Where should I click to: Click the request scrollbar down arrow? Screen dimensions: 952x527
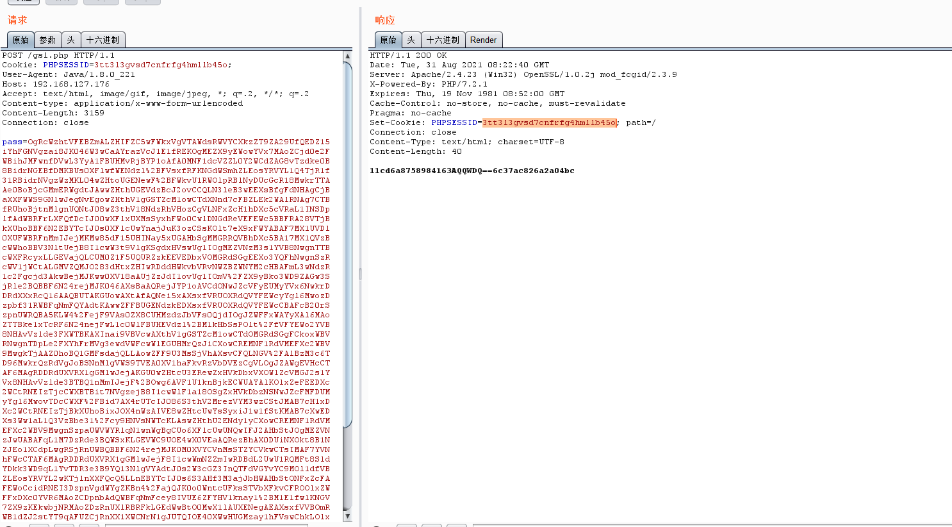click(x=347, y=515)
